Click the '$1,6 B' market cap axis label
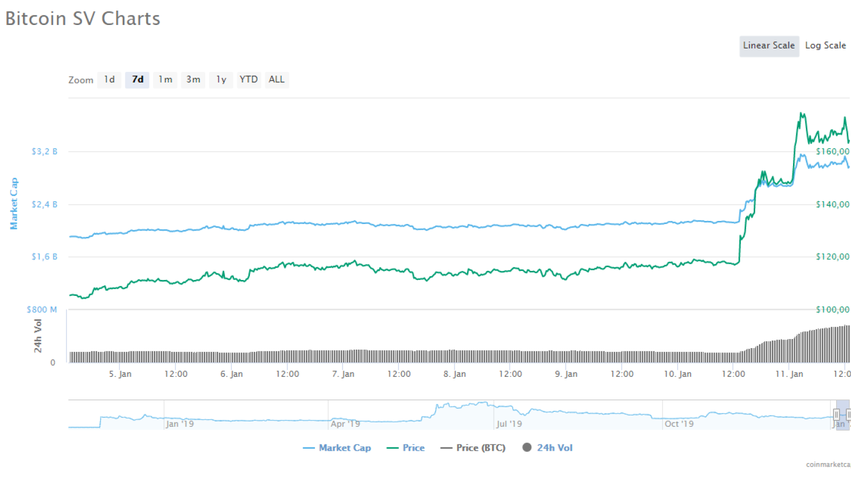This screenshot has width=851, height=479. click(x=44, y=257)
